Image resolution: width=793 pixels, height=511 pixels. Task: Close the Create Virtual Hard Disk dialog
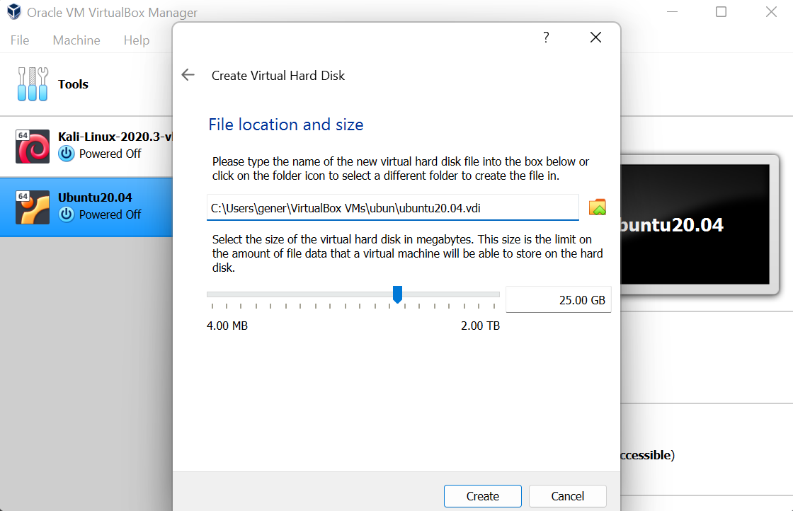[x=595, y=38]
